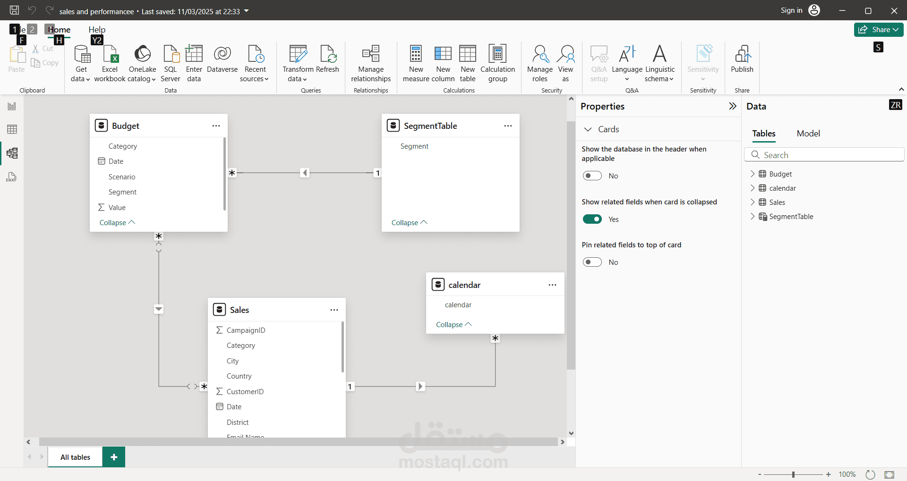Launch Transform data editor

point(298,64)
